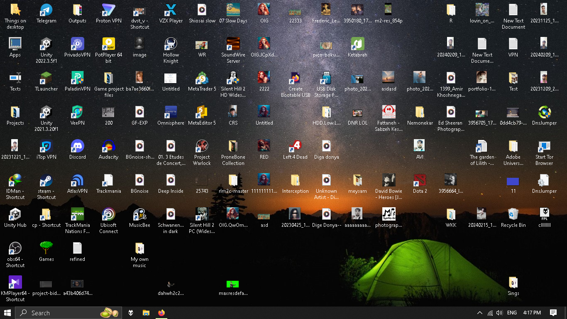Open File Explorer from the taskbar

tap(146, 313)
